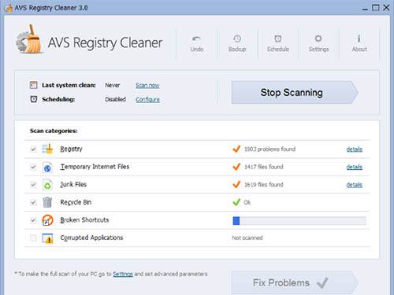
Task: Click the Broken Shortcuts icon
Action: point(47,220)
